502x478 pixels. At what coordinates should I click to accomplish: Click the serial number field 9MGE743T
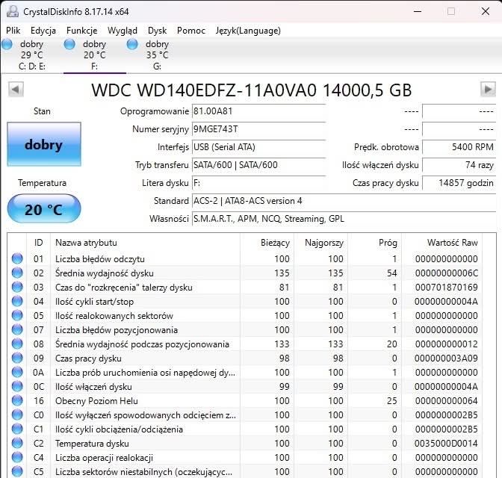258,129
